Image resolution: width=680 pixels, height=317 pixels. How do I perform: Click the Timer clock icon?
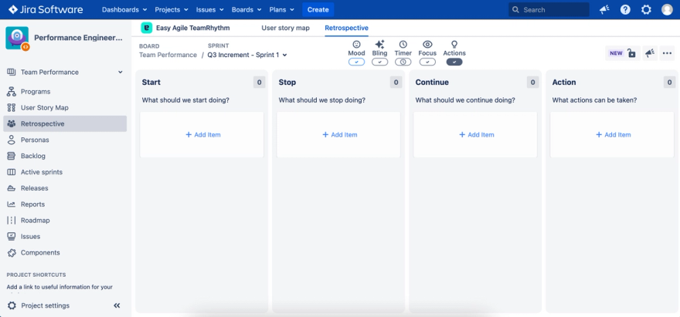pyautogui.click(x=403, y=44)
